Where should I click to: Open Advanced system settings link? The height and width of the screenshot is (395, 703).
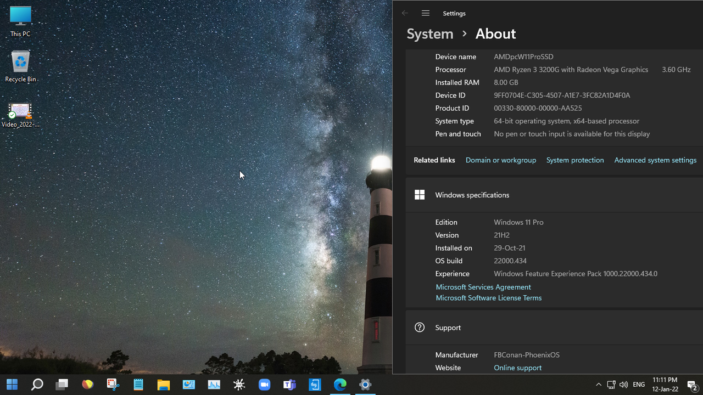655,160
